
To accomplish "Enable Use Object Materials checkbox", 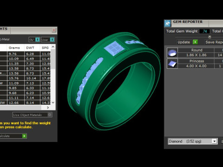I will pos(50,115).
